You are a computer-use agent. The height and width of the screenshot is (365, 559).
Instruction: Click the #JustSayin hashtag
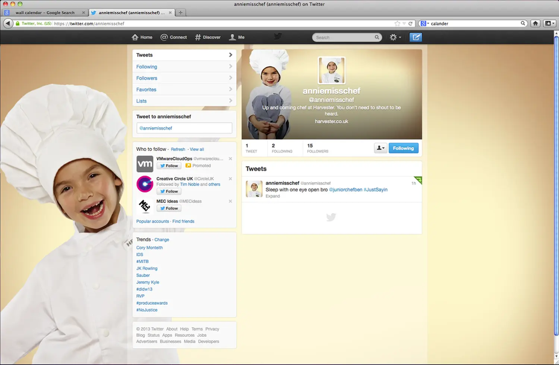coord(376,190)
